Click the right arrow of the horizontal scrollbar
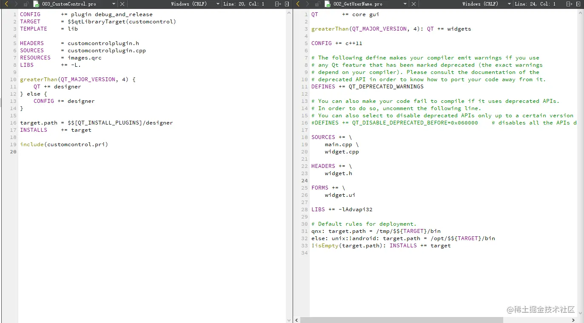Screen dimensions: 584x323 pos(573,320)
